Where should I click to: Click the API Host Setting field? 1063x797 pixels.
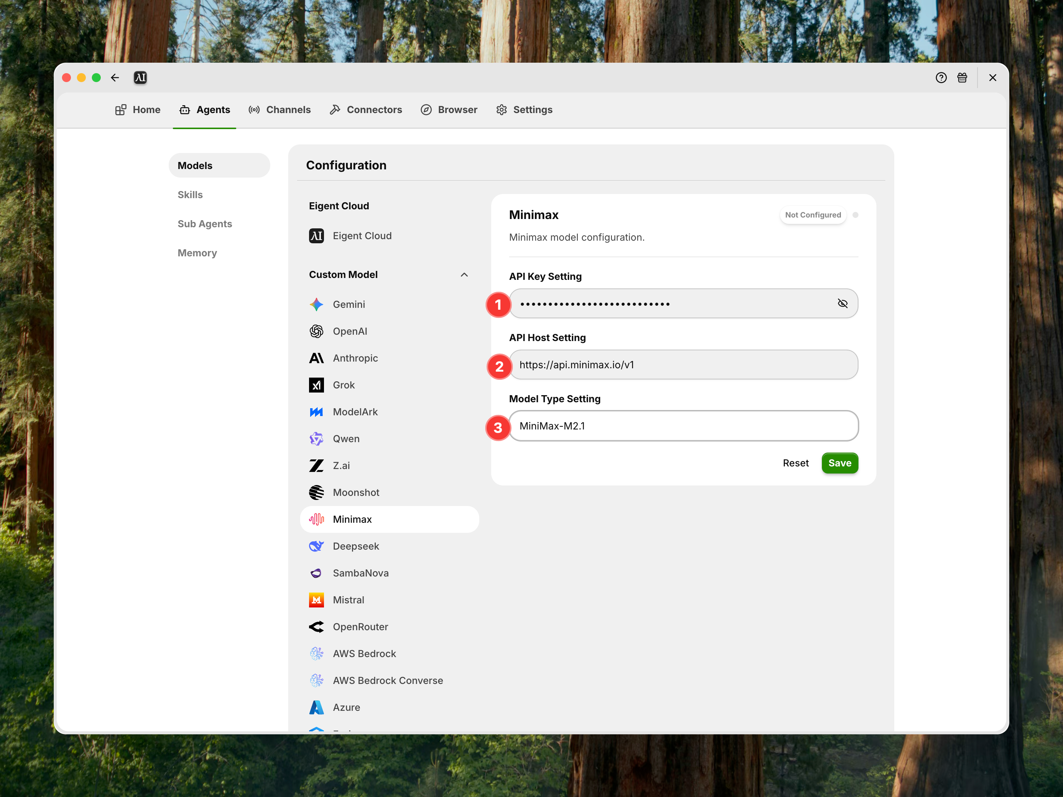tap(683, 365)
